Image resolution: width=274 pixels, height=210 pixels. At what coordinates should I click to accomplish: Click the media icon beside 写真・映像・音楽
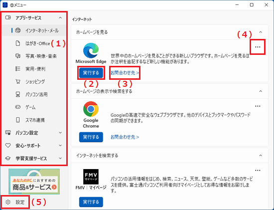click(18, 56)
